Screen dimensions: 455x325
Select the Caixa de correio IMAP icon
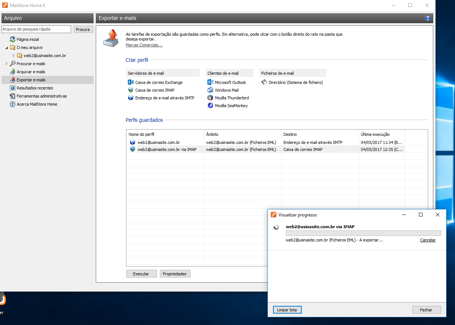(x=131, y=90)
